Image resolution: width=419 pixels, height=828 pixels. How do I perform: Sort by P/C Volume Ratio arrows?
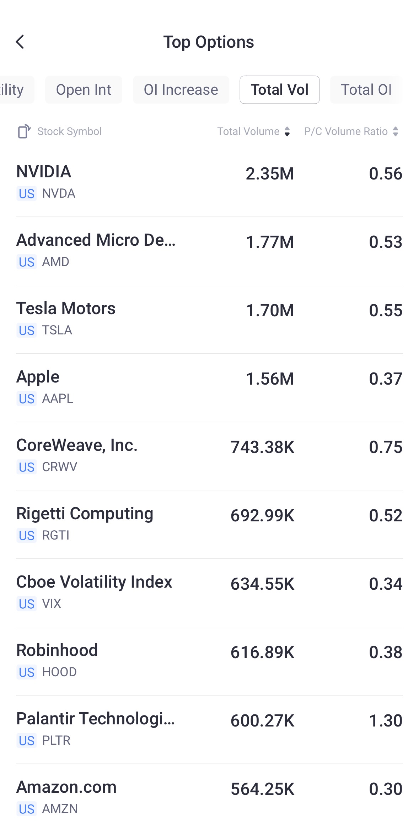(395, 131)
